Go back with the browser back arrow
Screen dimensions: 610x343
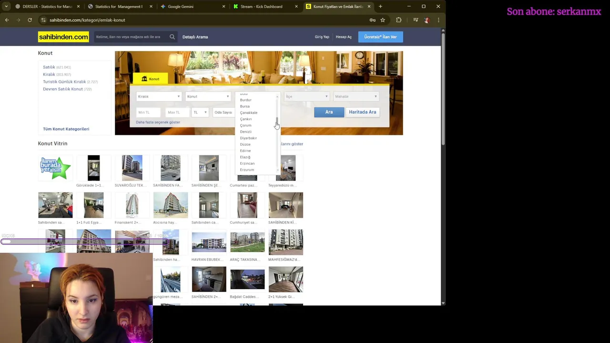tap(7, 20)
